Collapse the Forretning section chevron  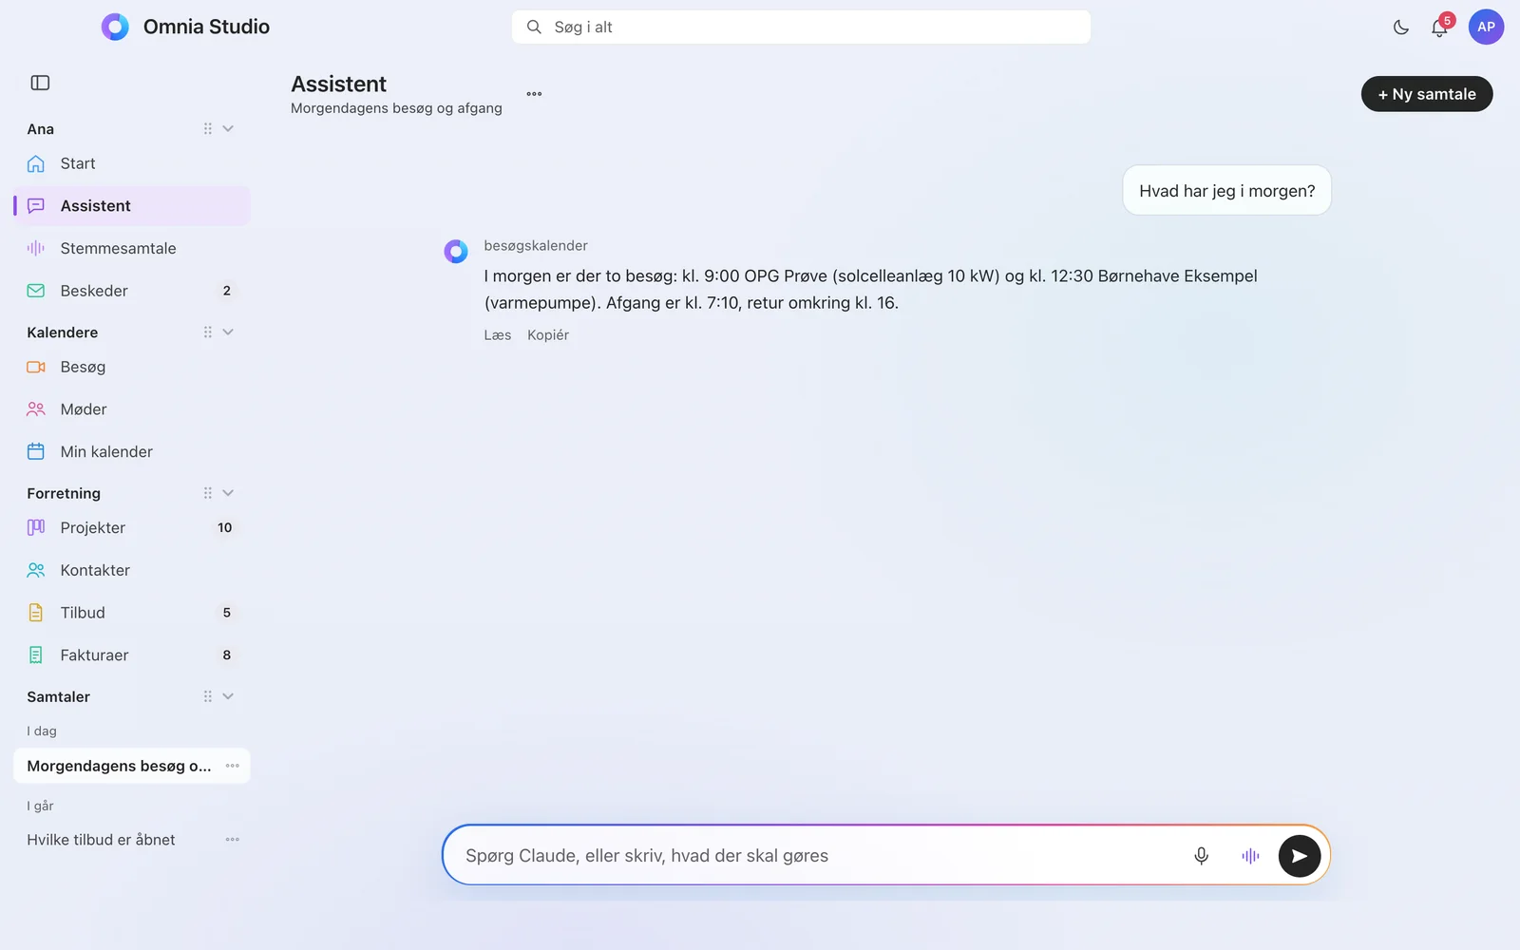click(228, 493)
